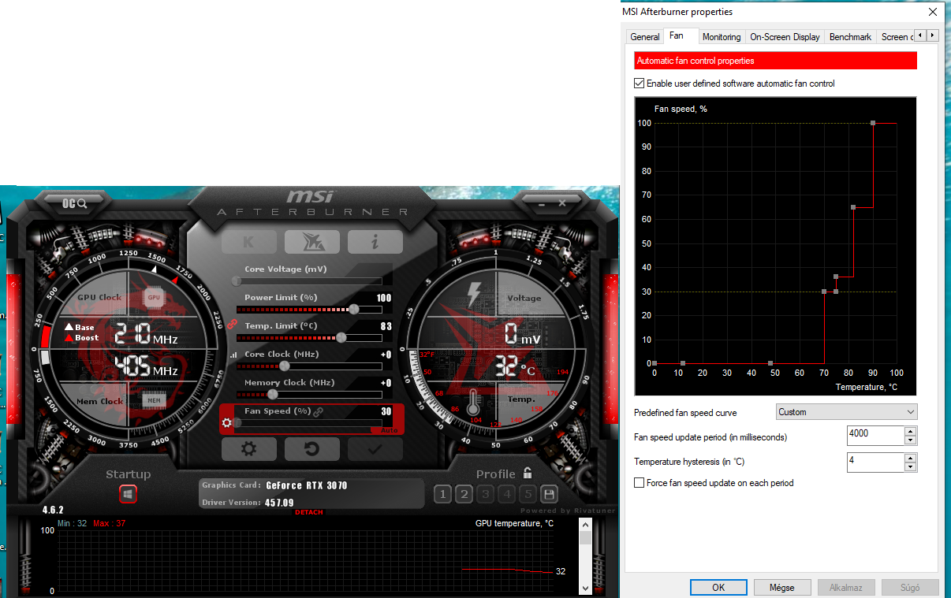The width and height of the screenshot is (951, 598).
Task: Decrease temperature hysteresis stepper
Action: click(911, 467)
